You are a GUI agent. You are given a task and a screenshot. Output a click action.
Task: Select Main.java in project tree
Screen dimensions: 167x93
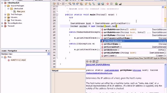21,11
